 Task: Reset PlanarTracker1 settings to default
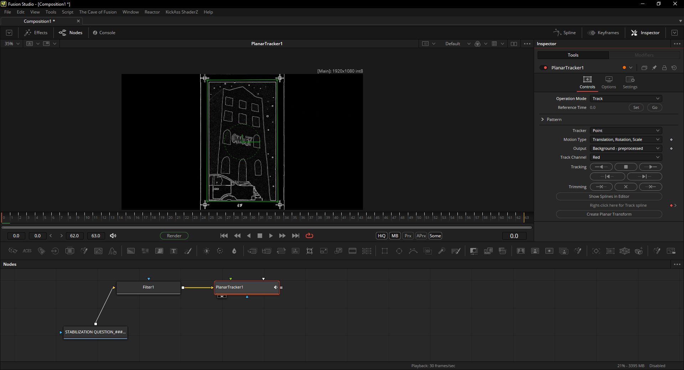click(674, 68)
